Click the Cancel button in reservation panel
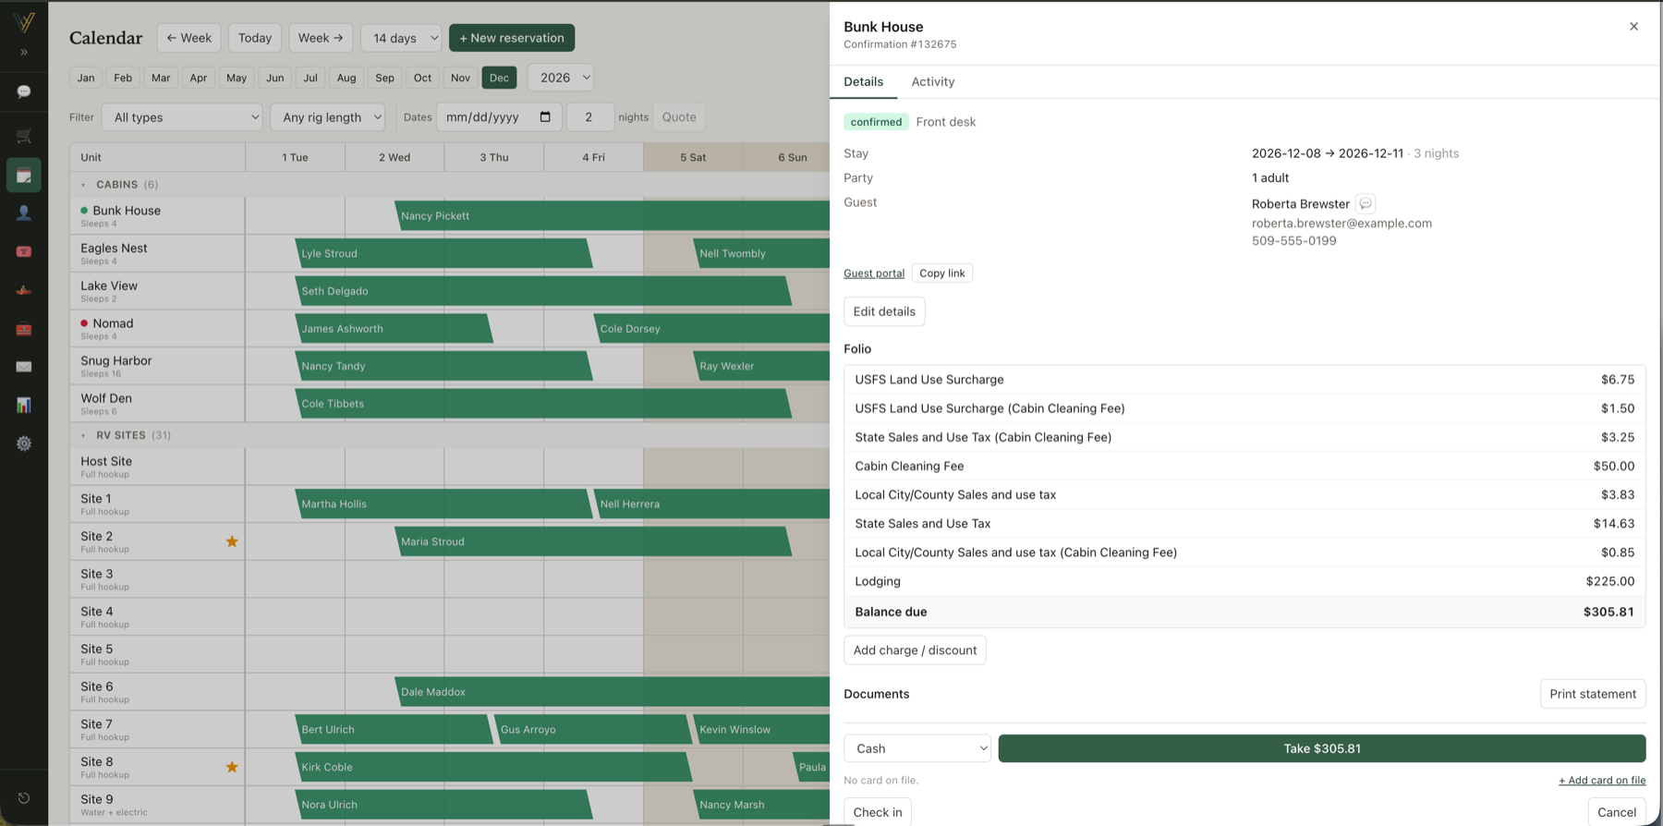 (x=1617, y=812)
